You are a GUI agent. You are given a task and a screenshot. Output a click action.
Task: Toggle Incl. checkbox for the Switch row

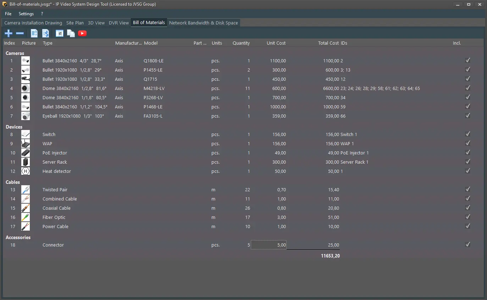click(x=467, y=134)
